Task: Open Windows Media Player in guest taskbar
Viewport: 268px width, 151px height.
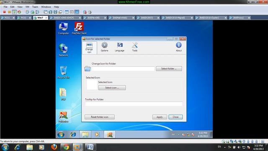Action: click(97, 134)
